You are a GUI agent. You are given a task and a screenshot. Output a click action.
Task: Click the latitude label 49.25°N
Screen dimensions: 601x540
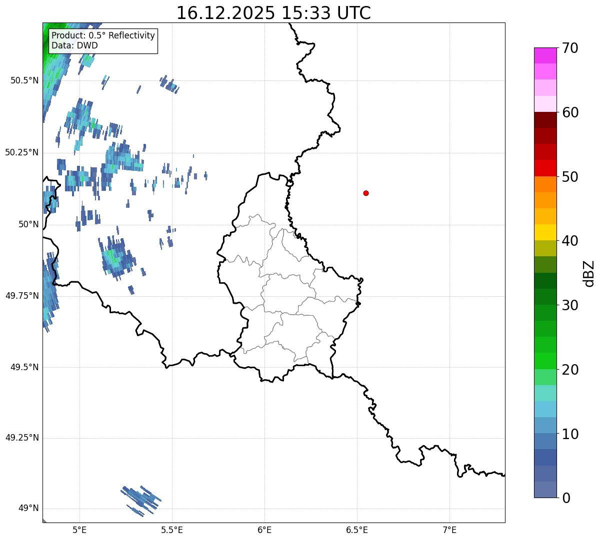(22, 438)
